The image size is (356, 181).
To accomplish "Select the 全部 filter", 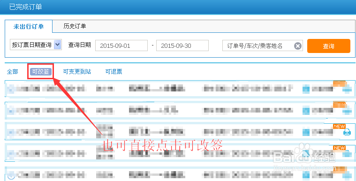I will [x=13, y=72].
